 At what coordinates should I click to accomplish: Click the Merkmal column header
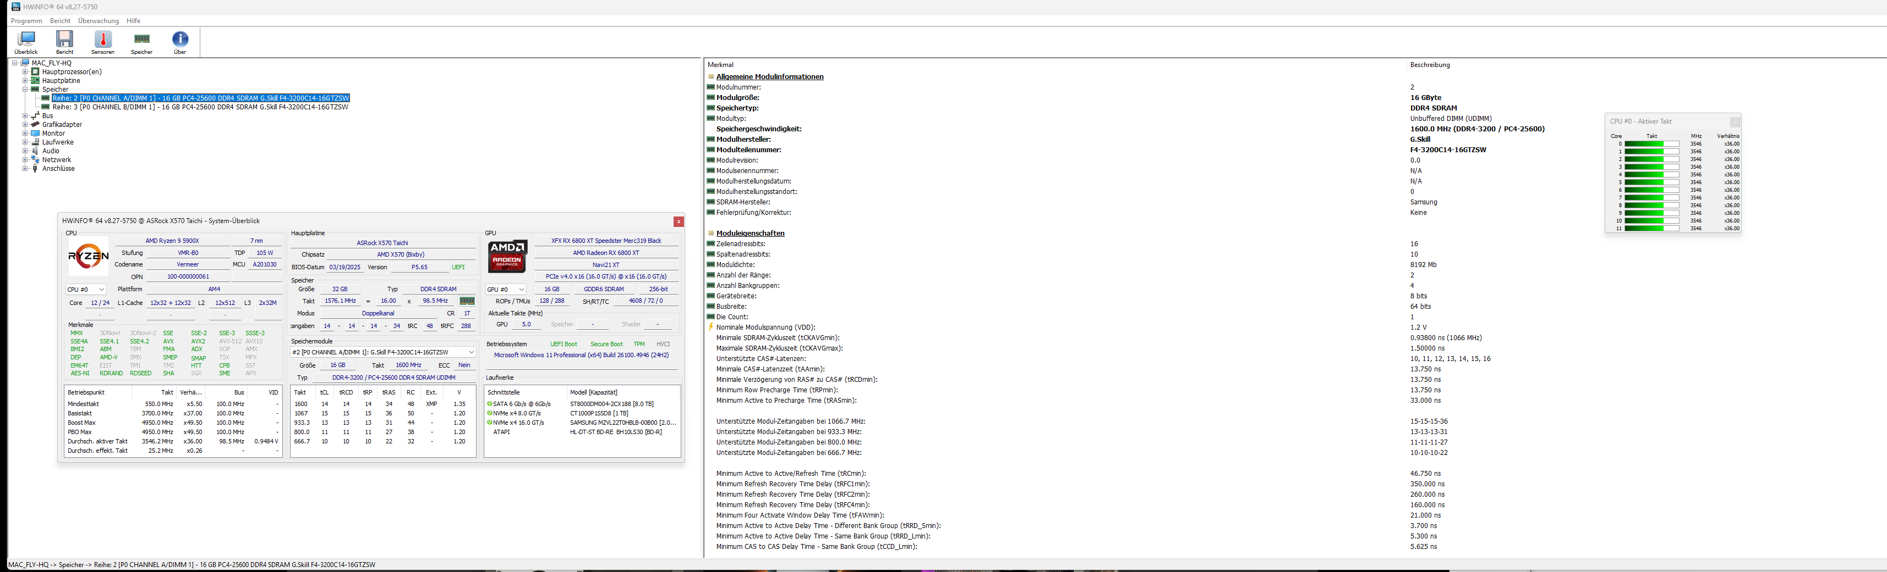coord(721,65)
